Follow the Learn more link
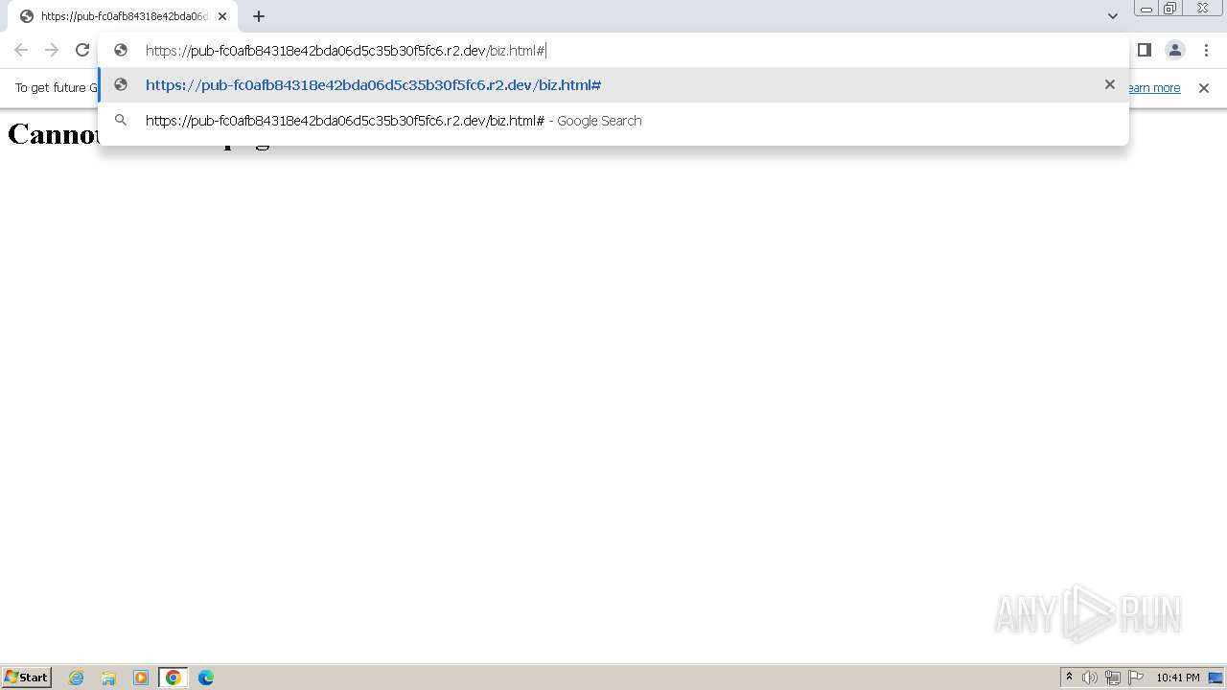Image resolution: width=1227 pixels, height=690 pixels. [x=1154, y=88]
